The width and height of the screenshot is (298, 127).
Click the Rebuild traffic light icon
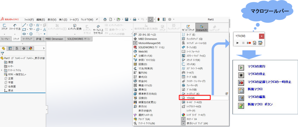point(159,19)
